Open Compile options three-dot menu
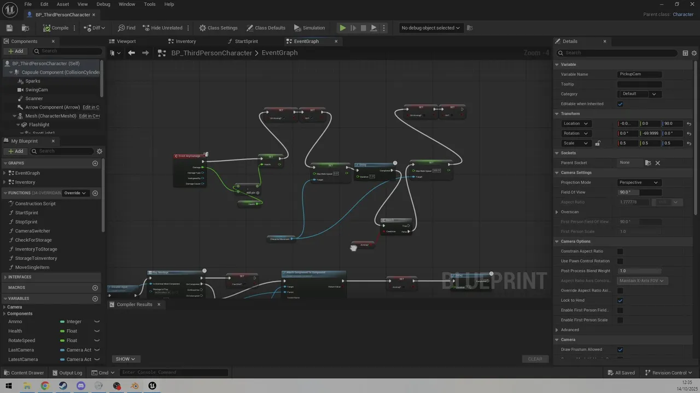This screenshot has width=700, height=393. coord(75,28)
